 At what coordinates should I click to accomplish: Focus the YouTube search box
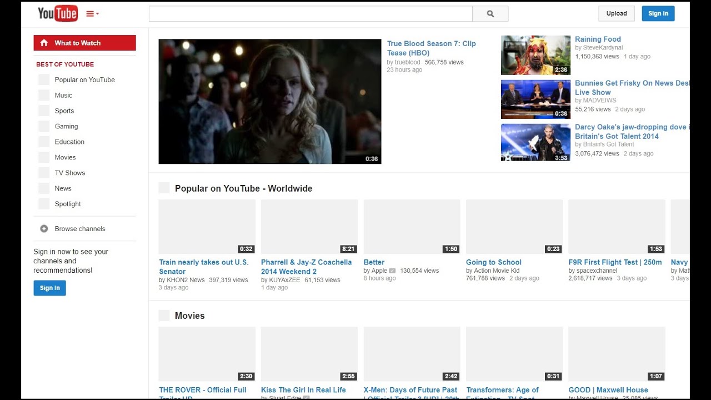(311, 14)
